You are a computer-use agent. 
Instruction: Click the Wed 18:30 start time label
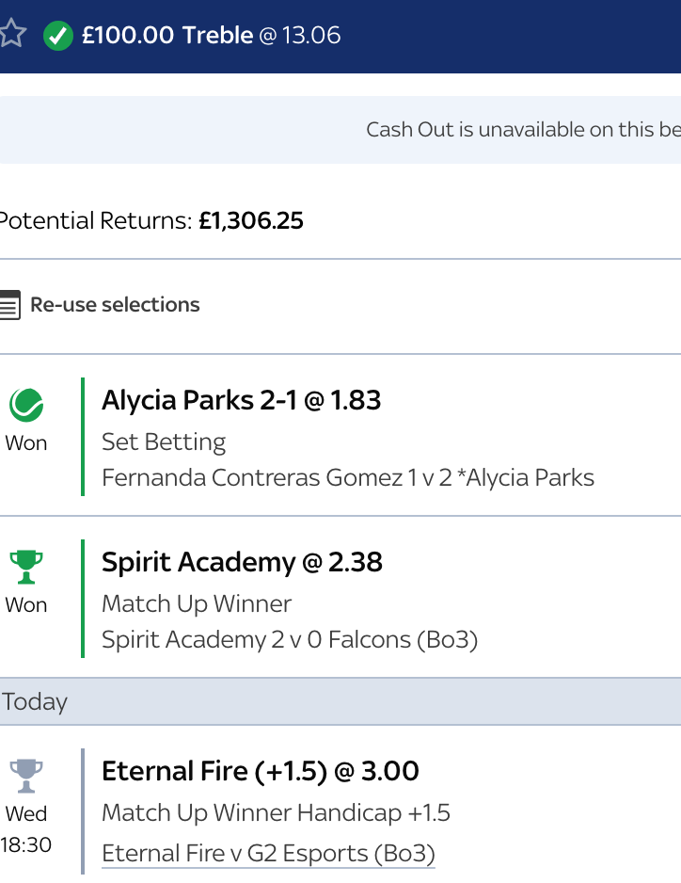tap(26, 829)
